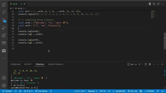Open the folder-shaped activity bar icon

tap(4, 43)
